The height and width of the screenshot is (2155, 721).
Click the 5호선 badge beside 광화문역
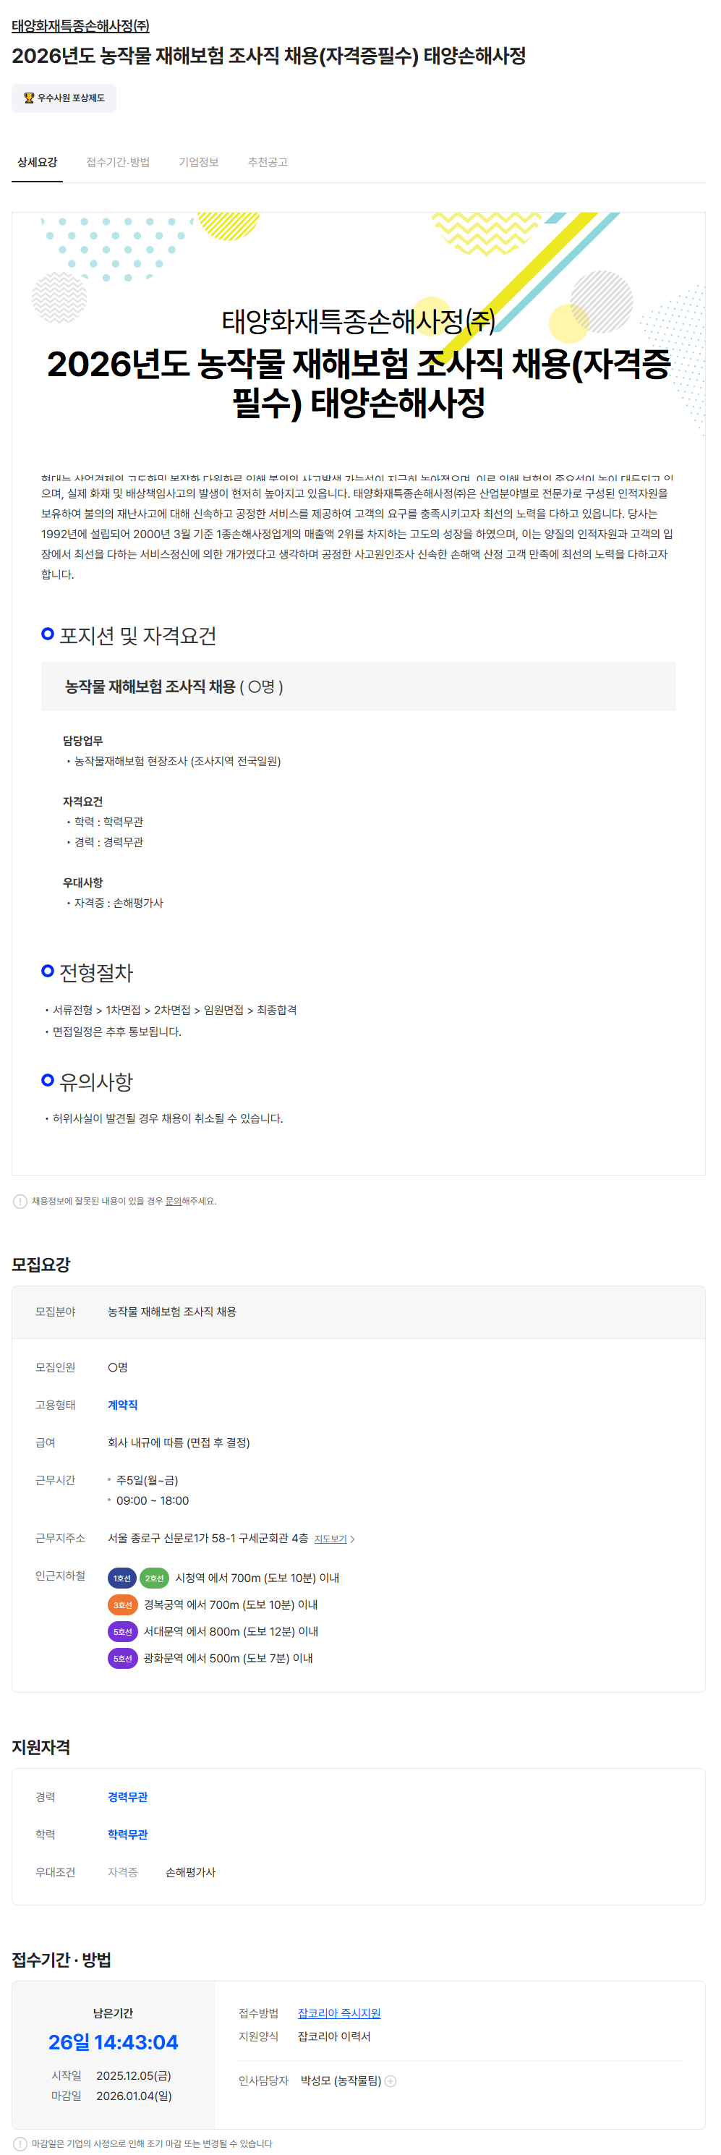point(122,1658)
